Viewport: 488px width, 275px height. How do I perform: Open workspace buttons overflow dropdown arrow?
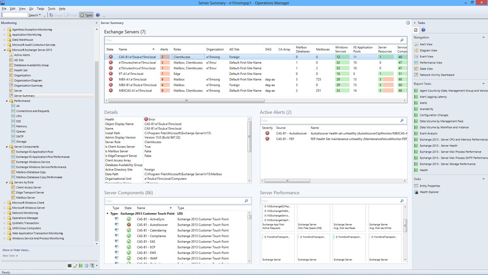97,266
